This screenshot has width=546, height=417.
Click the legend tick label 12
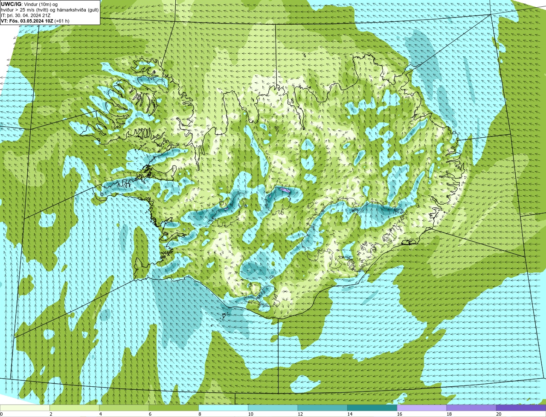click(x=300, y=414)
